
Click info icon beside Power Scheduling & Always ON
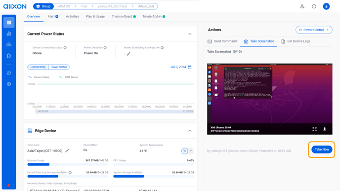(162, 48)
